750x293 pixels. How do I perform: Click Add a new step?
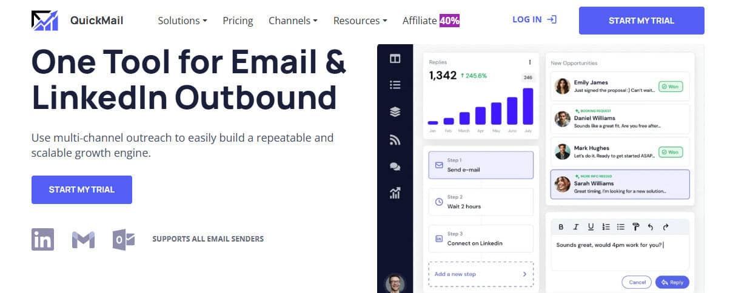coord(481,274)
